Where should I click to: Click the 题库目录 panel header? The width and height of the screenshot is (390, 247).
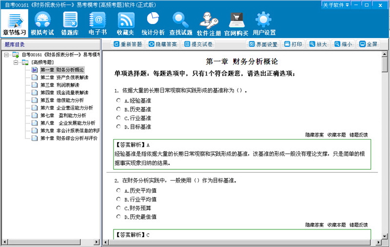[51, 44]
